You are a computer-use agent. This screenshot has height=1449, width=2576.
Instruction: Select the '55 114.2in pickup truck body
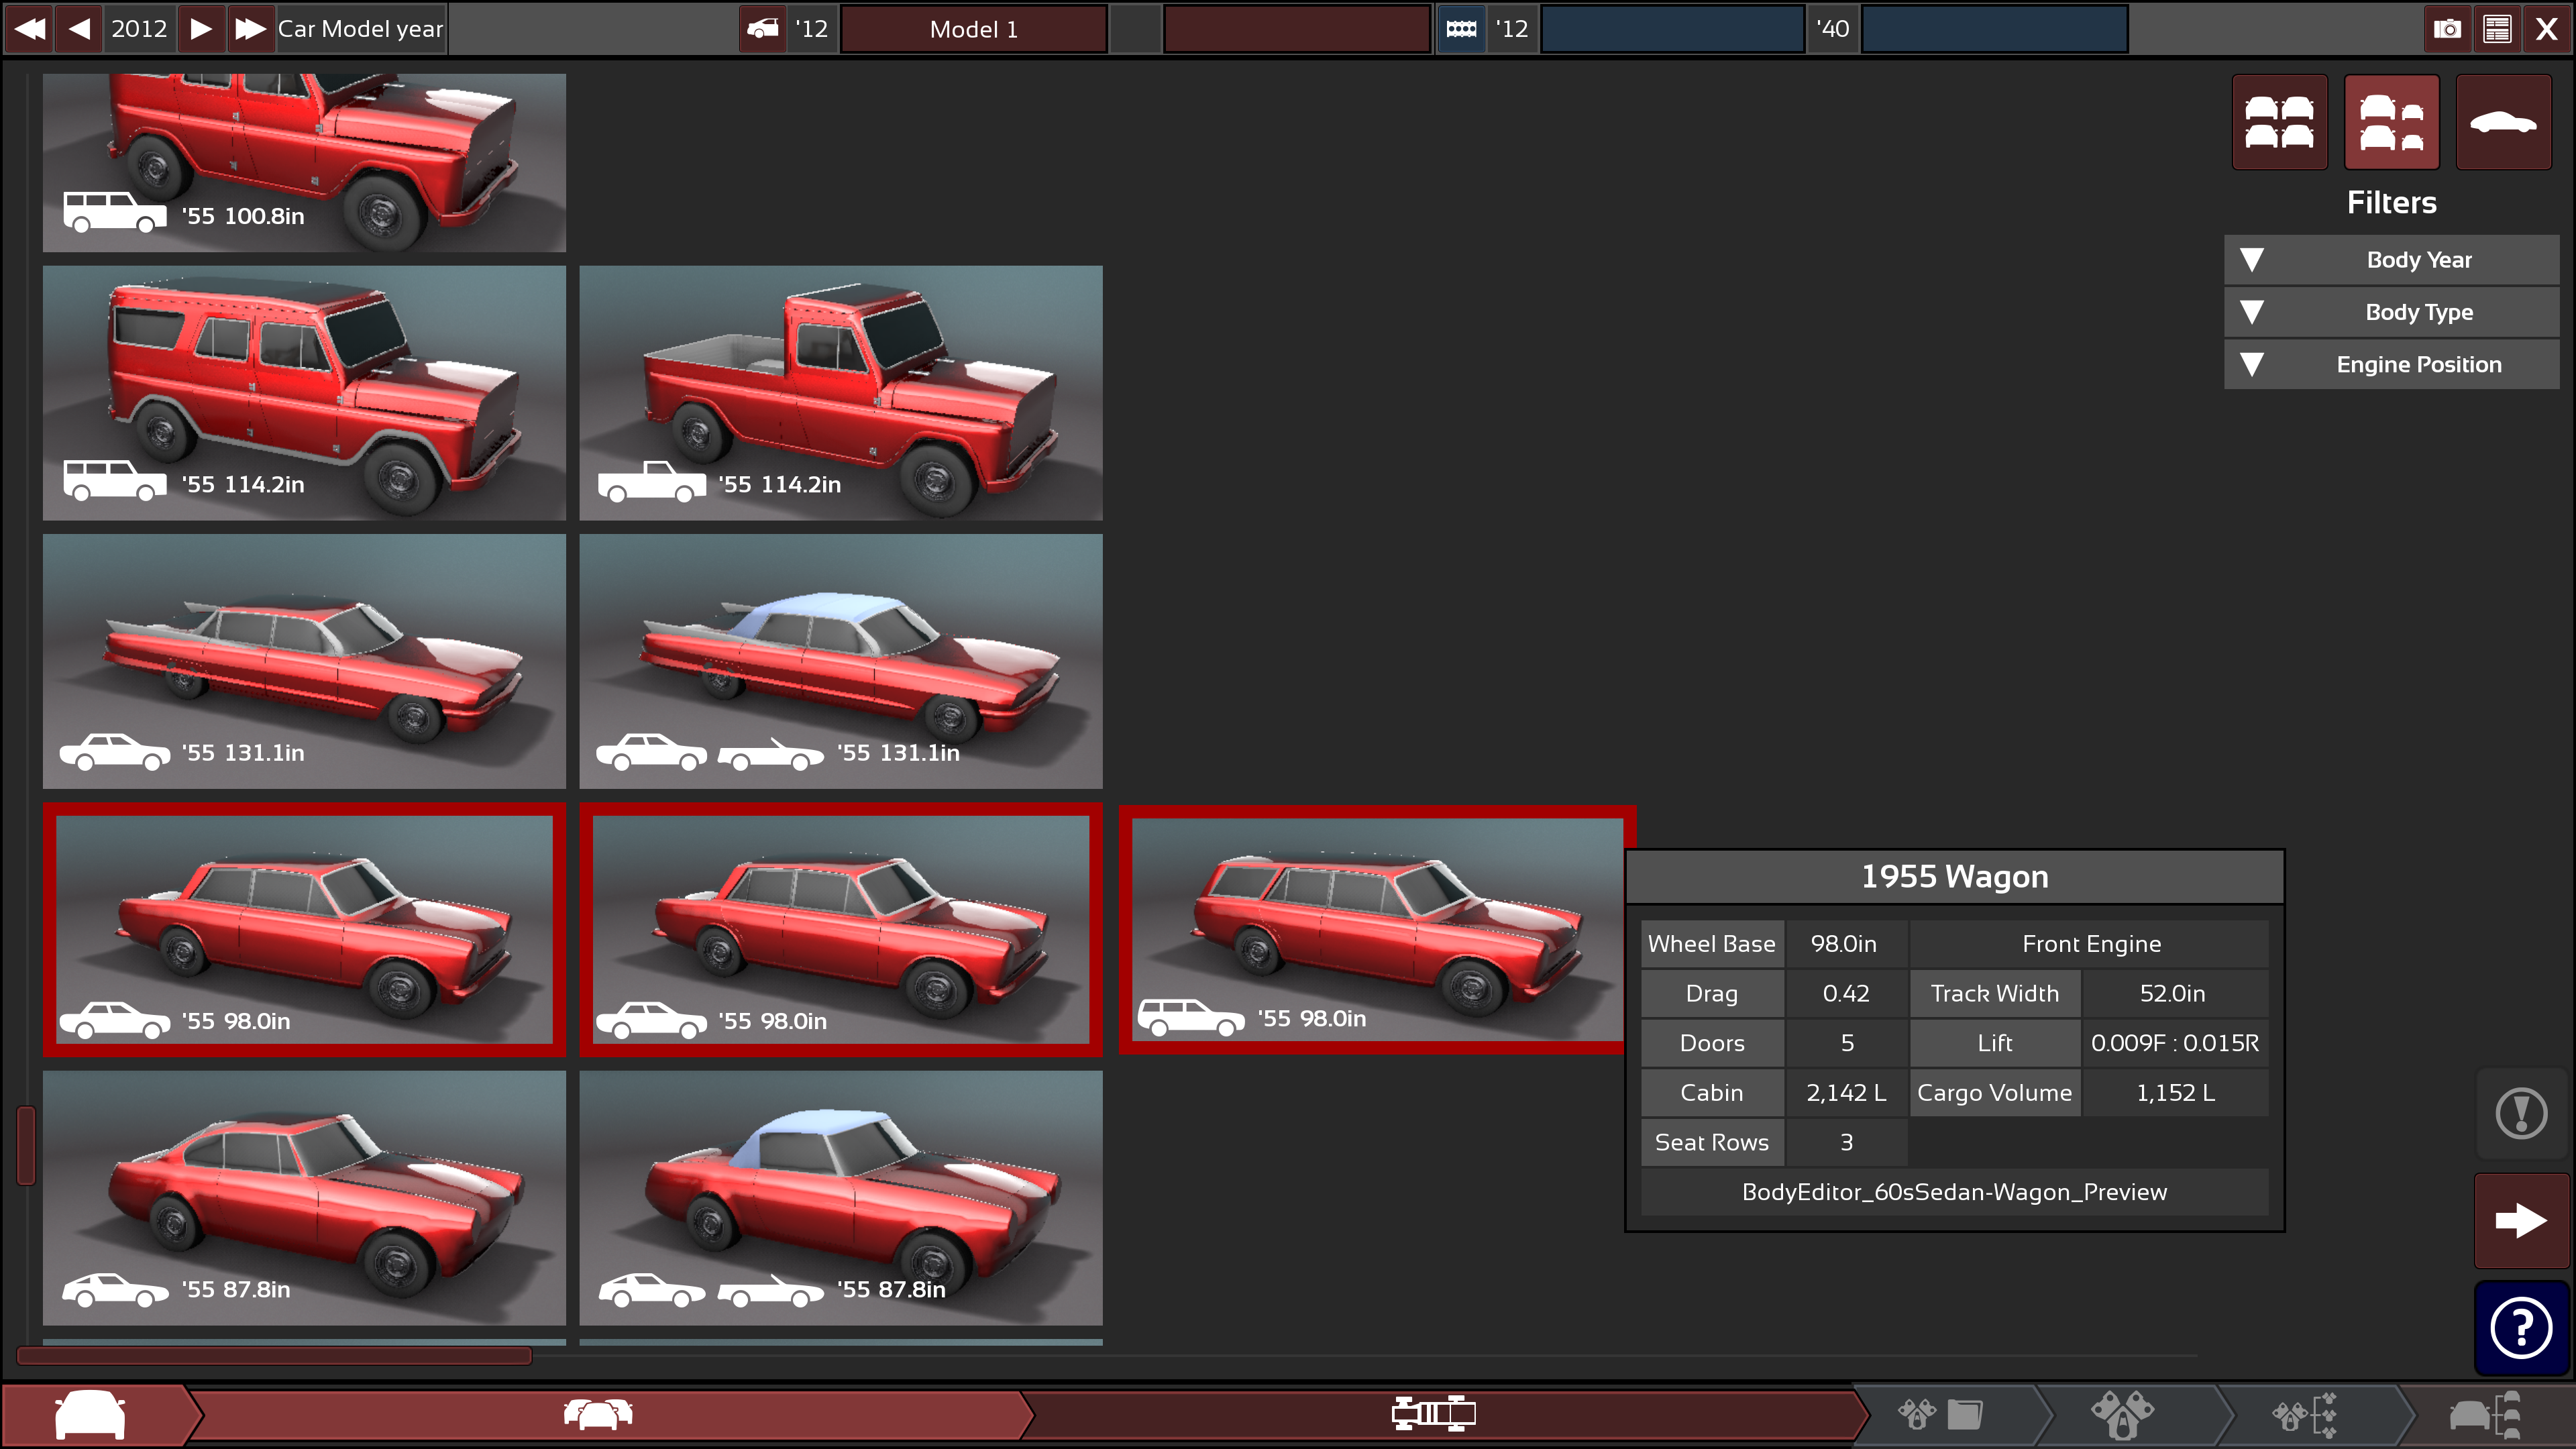[x=841, y=392]
